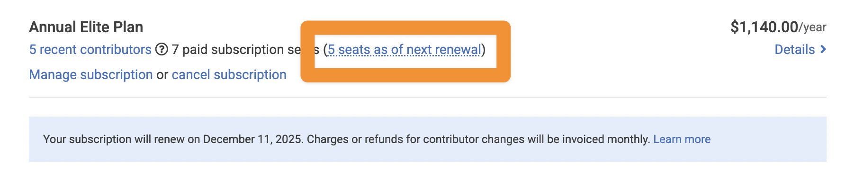Click the $1,140.00 price amount
The width and height of the screenshot is (846, 181).
click(764, 27)
